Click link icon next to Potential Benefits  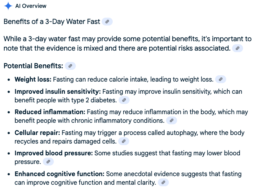(x=70, y=66)
